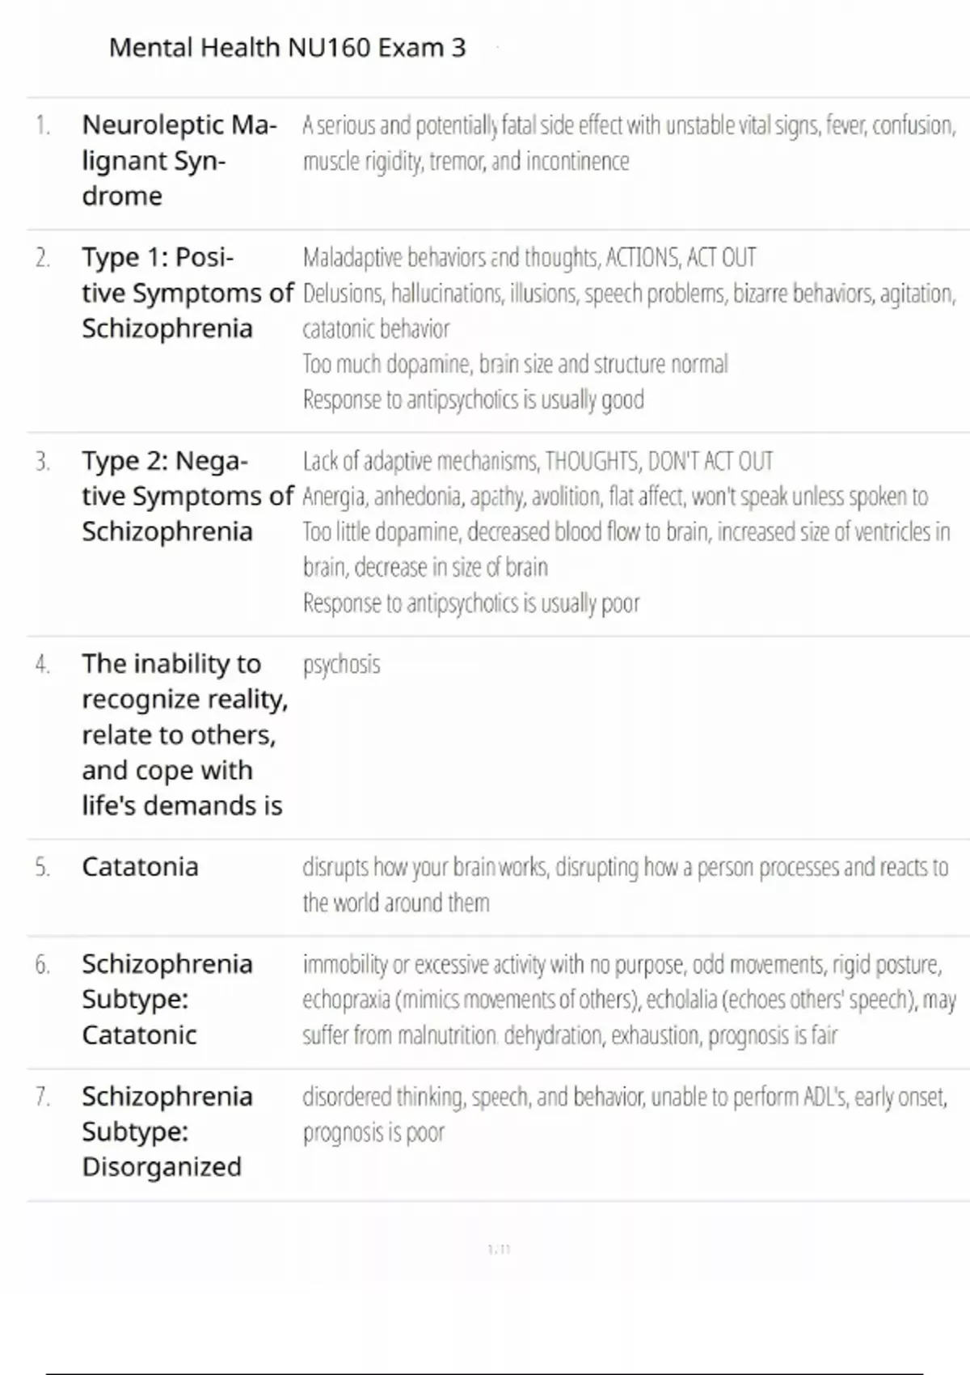Viewport: 970px width, 1375px height.
Task: Select the term "Neuroleptic Malignant Syndrome"
Action: tap(179, 160)
